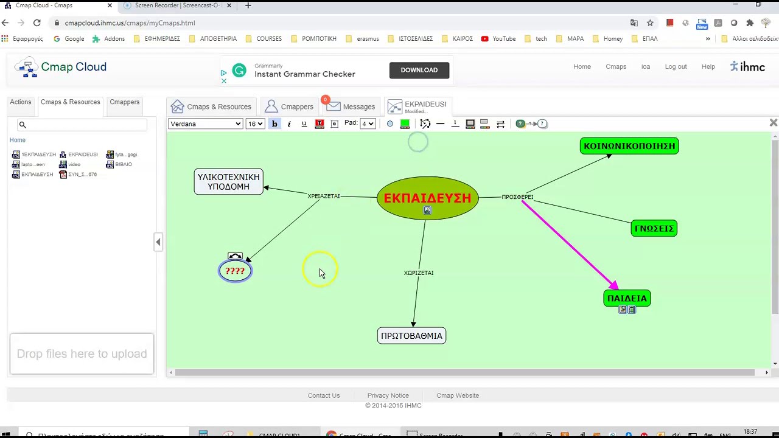
Task: Open the Cmappers tab in left panel
Action: pyautogui.click(x=125, y=102)
